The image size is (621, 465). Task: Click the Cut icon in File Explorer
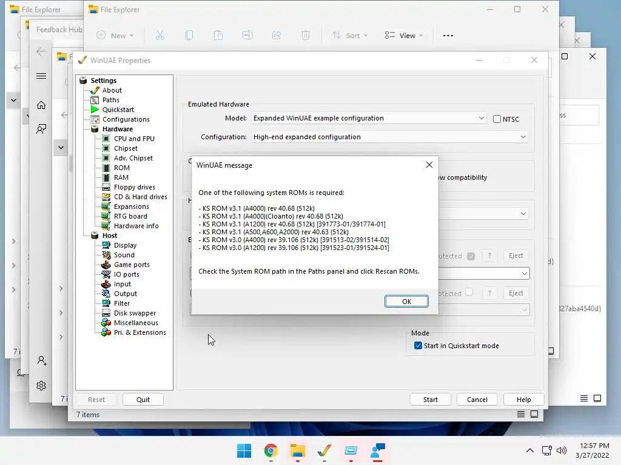pos(160,36)
